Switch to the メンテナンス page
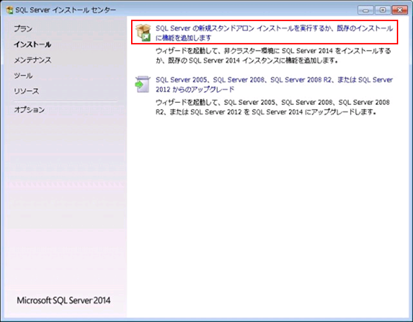Viewport: 413px width, 322px height. (x=32, y=61)
